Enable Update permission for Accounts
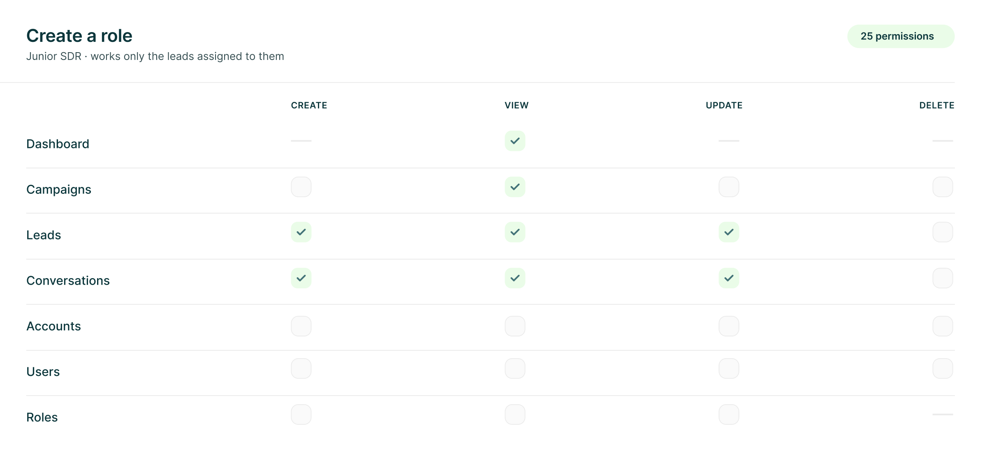This screenshot has width=987, height=456. (729, 326)
